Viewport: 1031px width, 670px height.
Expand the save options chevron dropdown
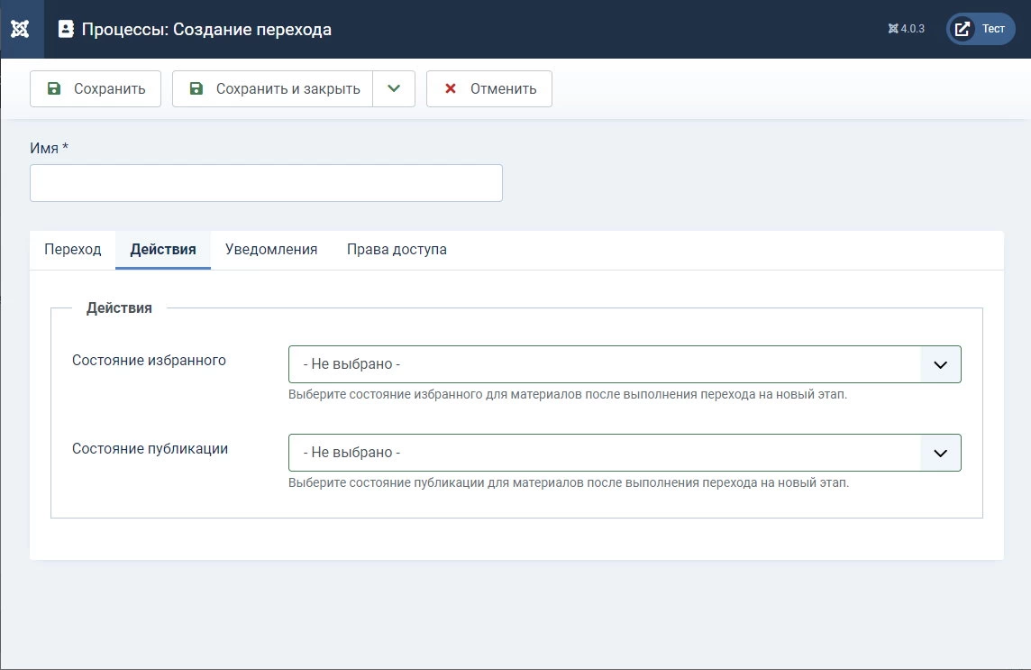(394, 89)
